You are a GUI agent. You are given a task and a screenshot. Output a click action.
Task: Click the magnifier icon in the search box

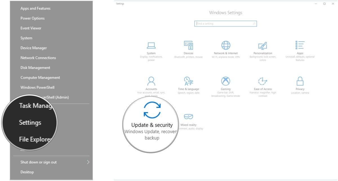254,24
